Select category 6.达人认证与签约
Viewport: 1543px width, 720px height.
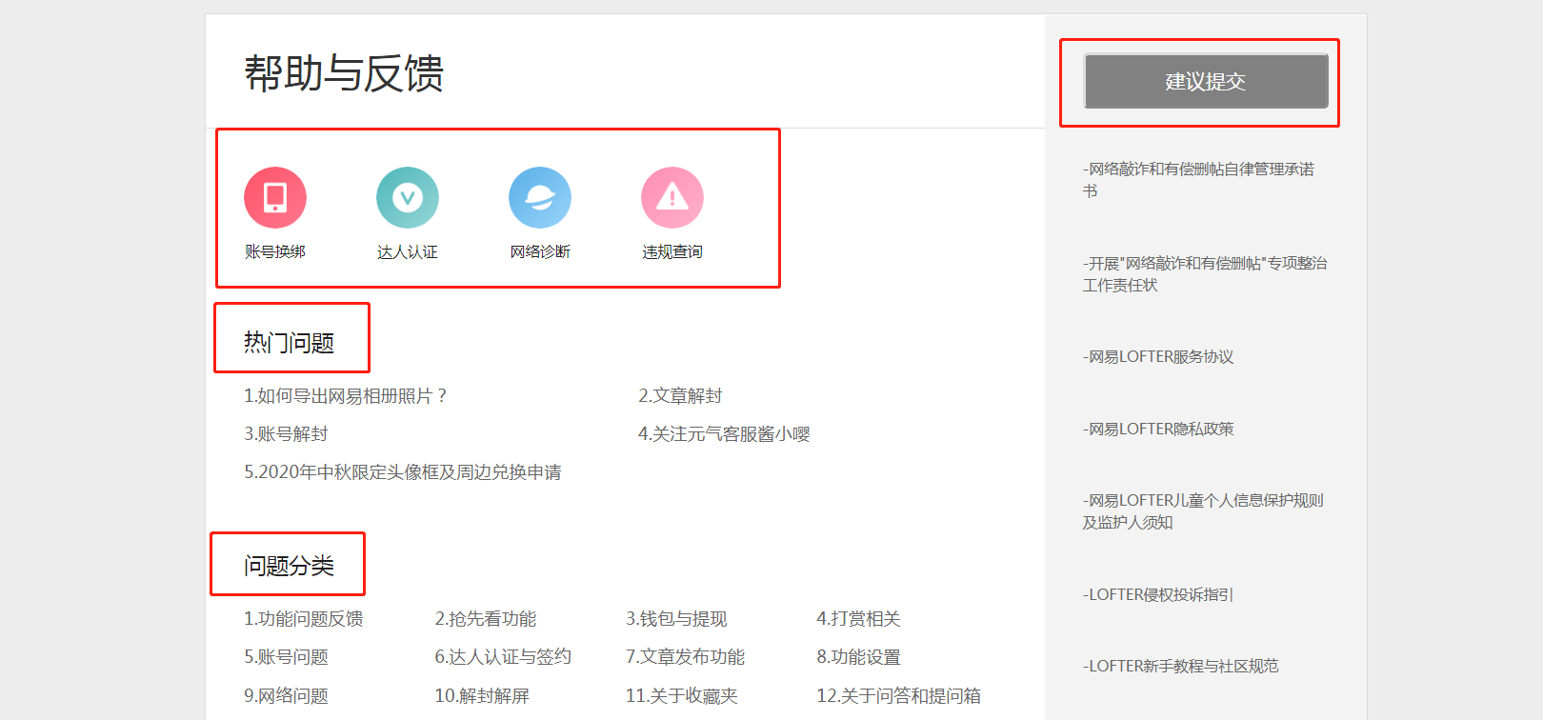click(x=503, y=656)
